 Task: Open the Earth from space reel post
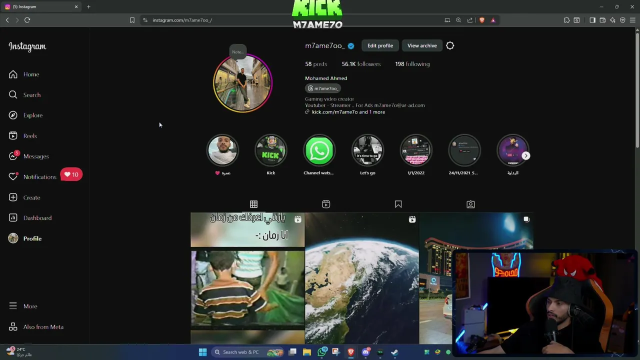coord(361,278)
